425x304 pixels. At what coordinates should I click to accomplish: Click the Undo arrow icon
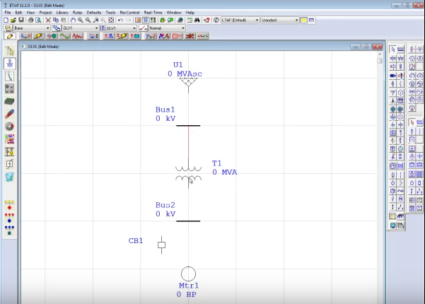pyautogui.click(x=120, y=21)
